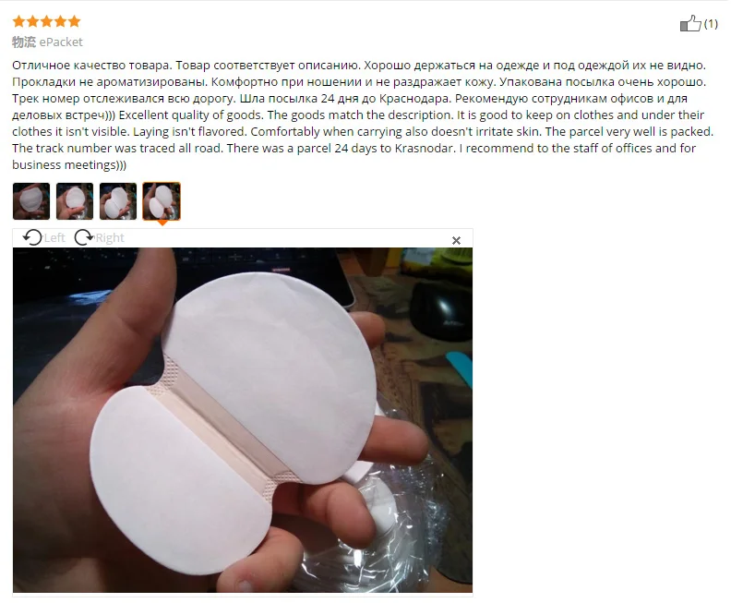Click the rotate left arrow icon
Viewport: 731px width, 603px height.
(x=32, y=237)
